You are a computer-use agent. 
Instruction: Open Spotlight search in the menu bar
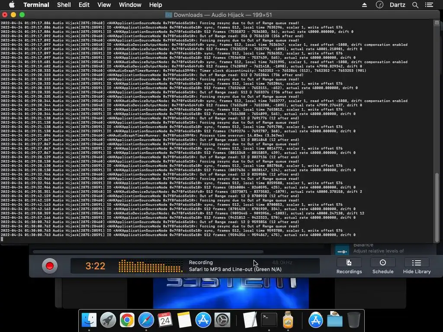coord(415,5)
